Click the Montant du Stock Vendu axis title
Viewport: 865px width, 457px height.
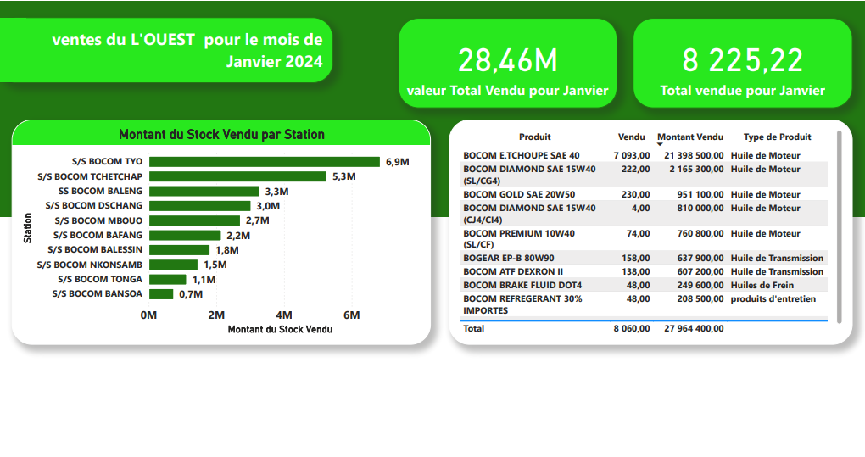(280, 329)
